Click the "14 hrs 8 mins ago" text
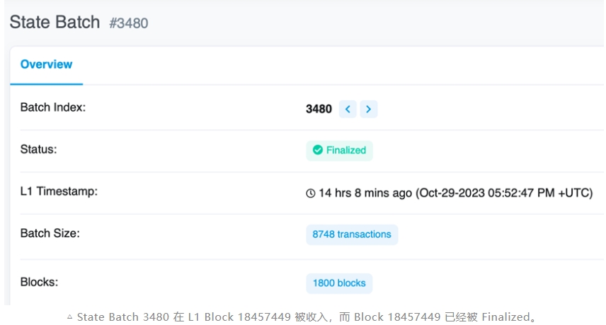The image size is (606, 325). [365, 193]
